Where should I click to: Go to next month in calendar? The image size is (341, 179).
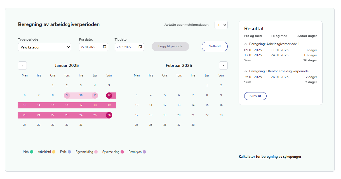tap(223, 66)
